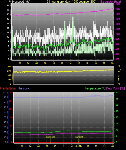The image size is (126, 150).
Task: Click the Humidity legend label
Action: pos(23,88)
